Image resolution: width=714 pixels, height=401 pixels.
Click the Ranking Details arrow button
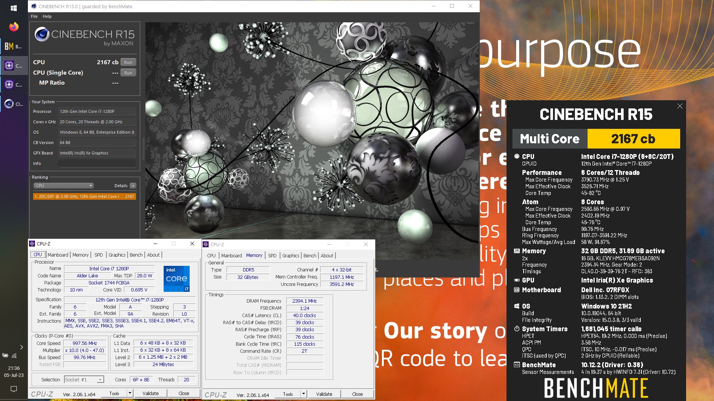pos(133,186)
